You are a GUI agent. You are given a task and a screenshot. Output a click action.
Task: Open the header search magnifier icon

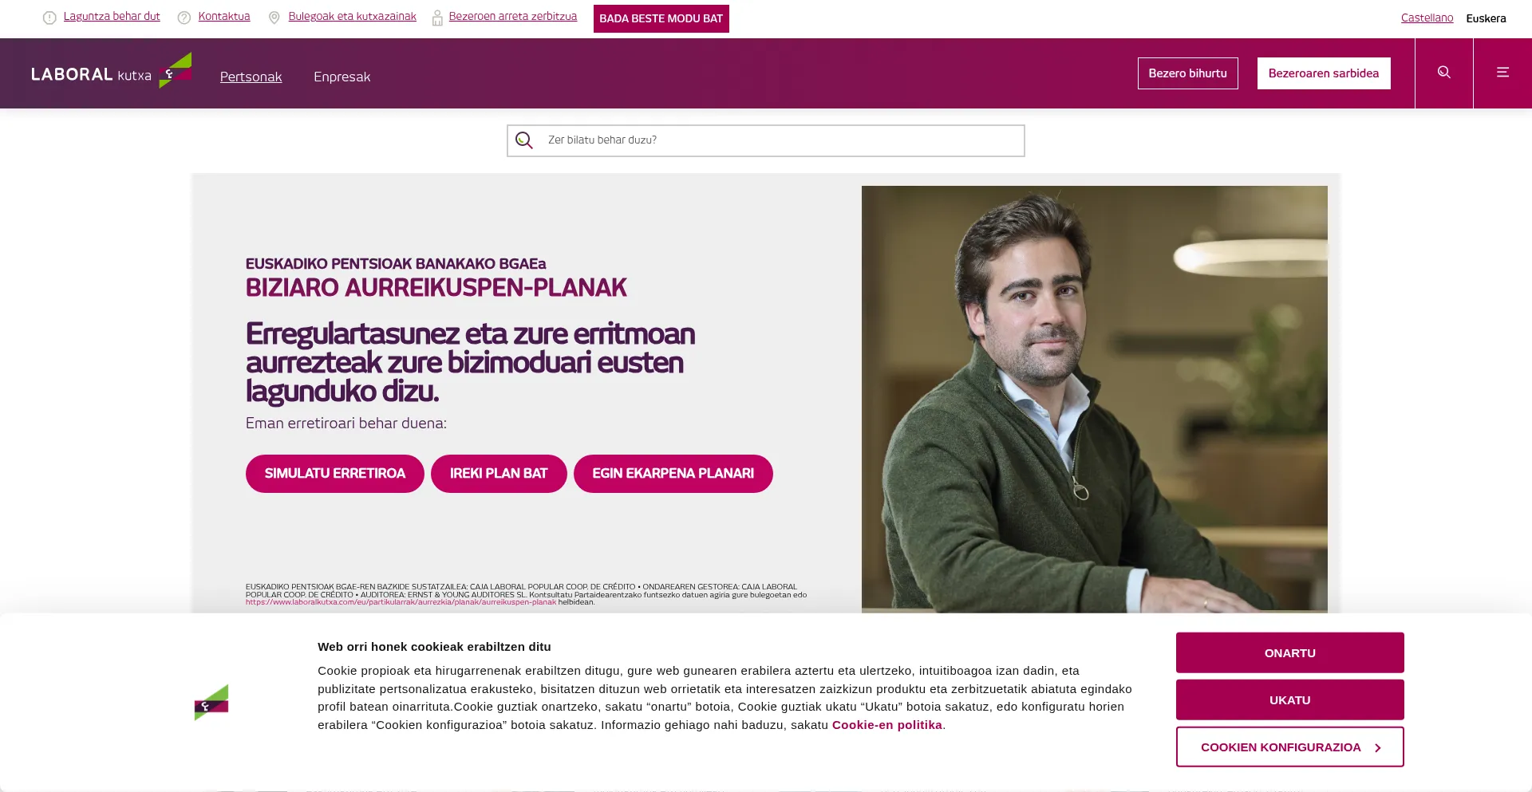(x=1444, y=73)
